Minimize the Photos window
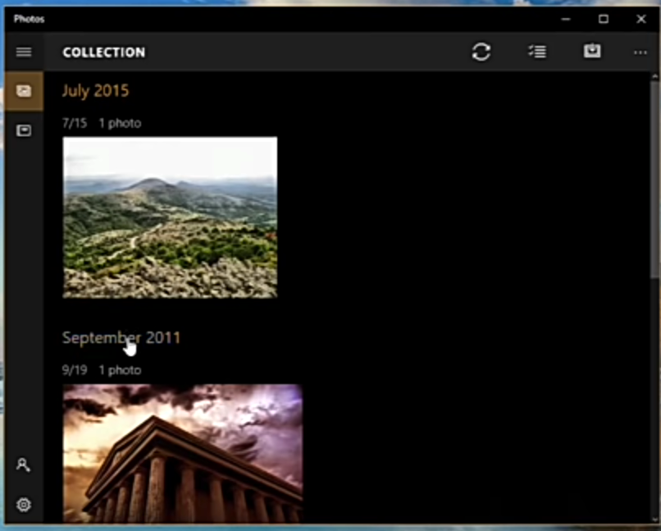Screen dimensions: 661x531 566,19
